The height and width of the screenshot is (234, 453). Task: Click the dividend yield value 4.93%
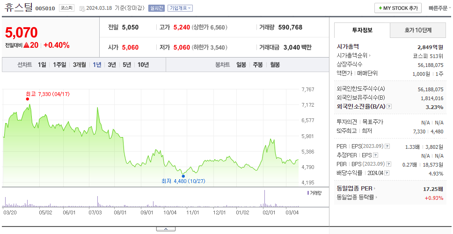pos(436,173)
